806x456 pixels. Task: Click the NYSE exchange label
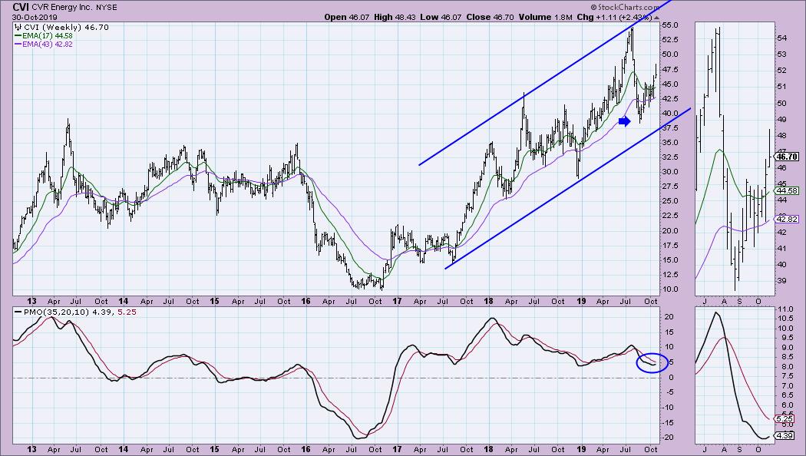(107, 8)
